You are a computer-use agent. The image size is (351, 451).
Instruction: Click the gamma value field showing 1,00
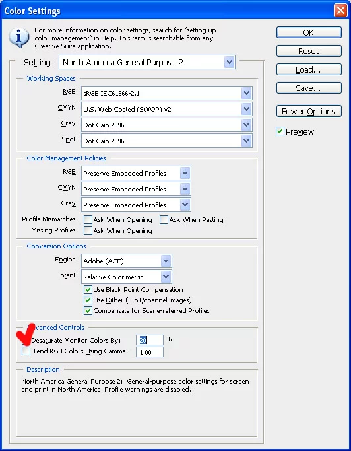click(150, 352)
